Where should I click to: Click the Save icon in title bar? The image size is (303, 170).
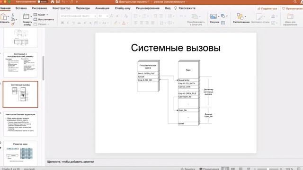tap(58, 2)
